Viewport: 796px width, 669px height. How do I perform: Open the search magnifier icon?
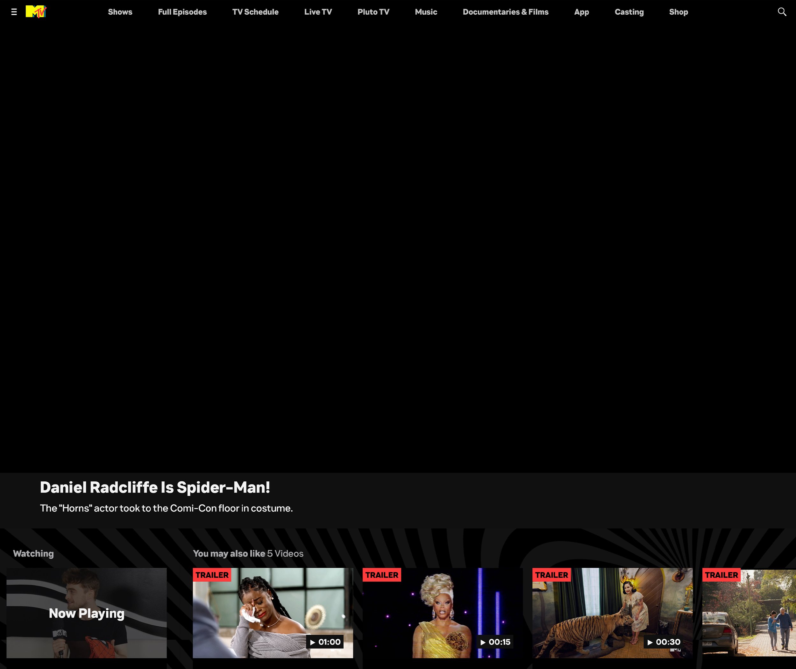782,12
